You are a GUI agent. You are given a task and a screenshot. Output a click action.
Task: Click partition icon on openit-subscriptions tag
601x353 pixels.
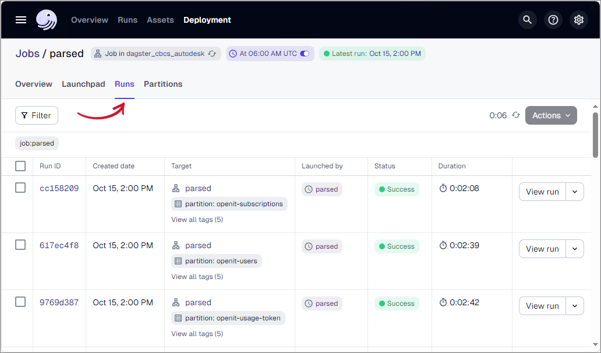[x=178, y=204]
